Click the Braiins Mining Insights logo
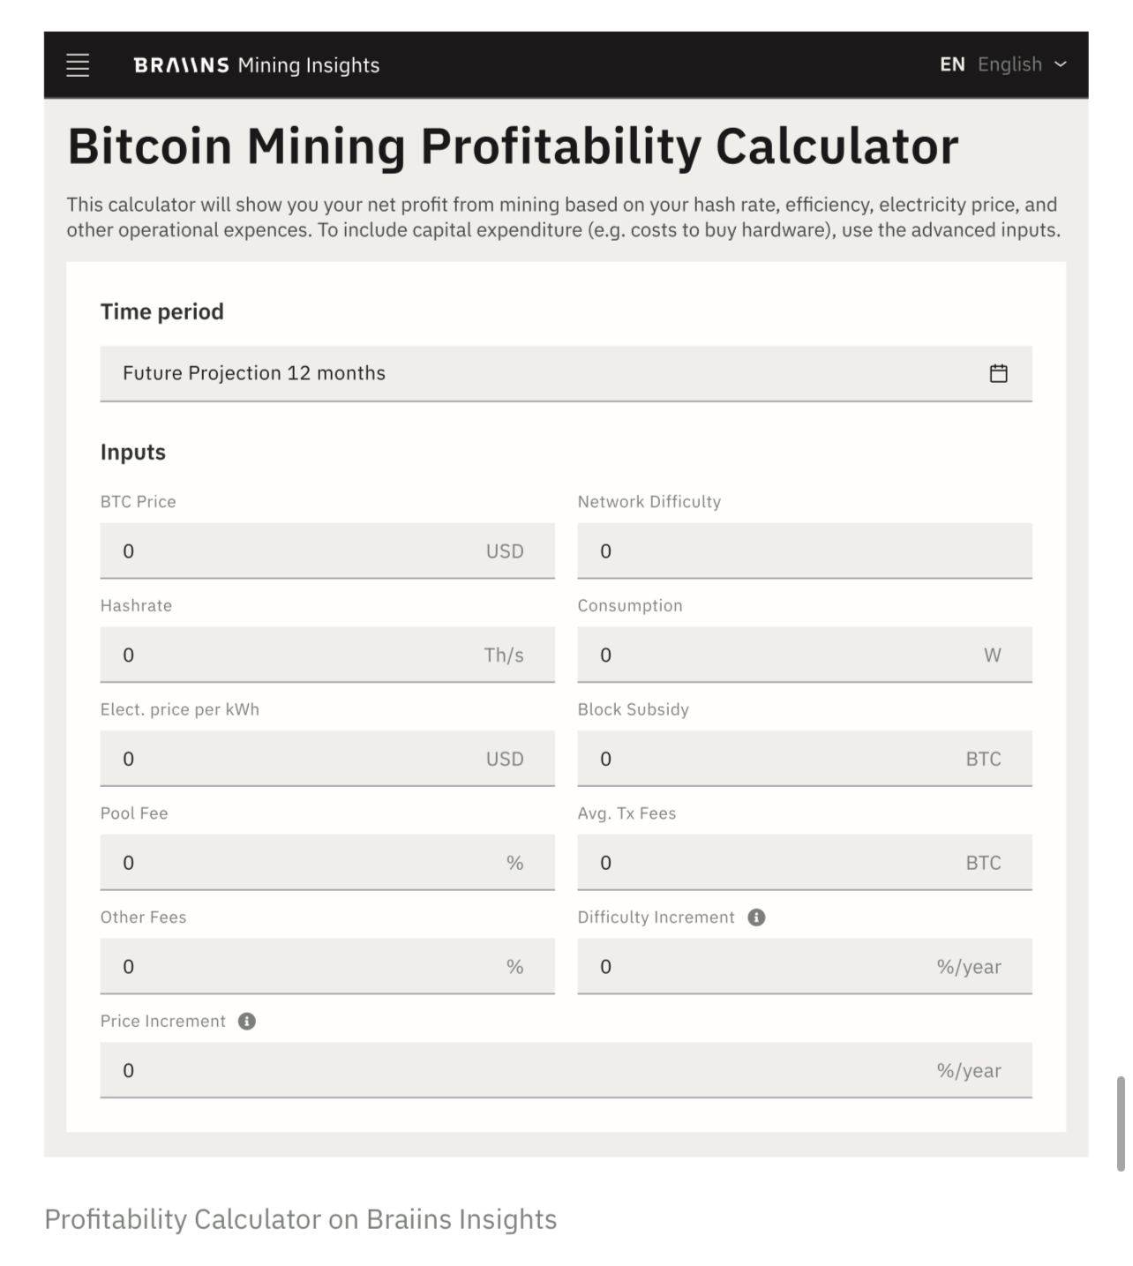1133x1266 pixels. click(x=256, y=65)
